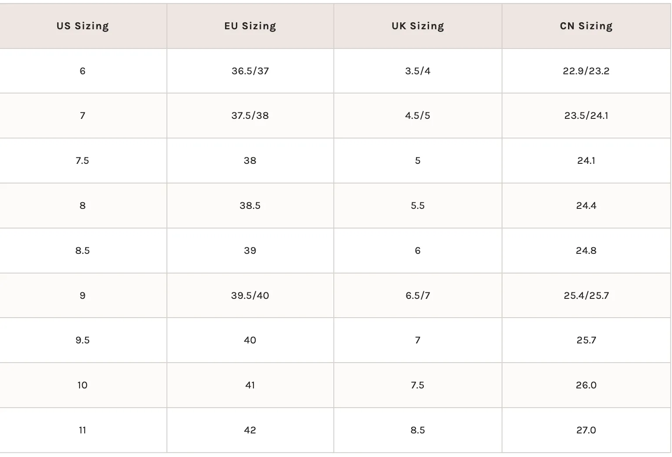Click the CN 27.0 size cell
The image size is (672, 457).
pyautogui.click(x=586, y=430)
